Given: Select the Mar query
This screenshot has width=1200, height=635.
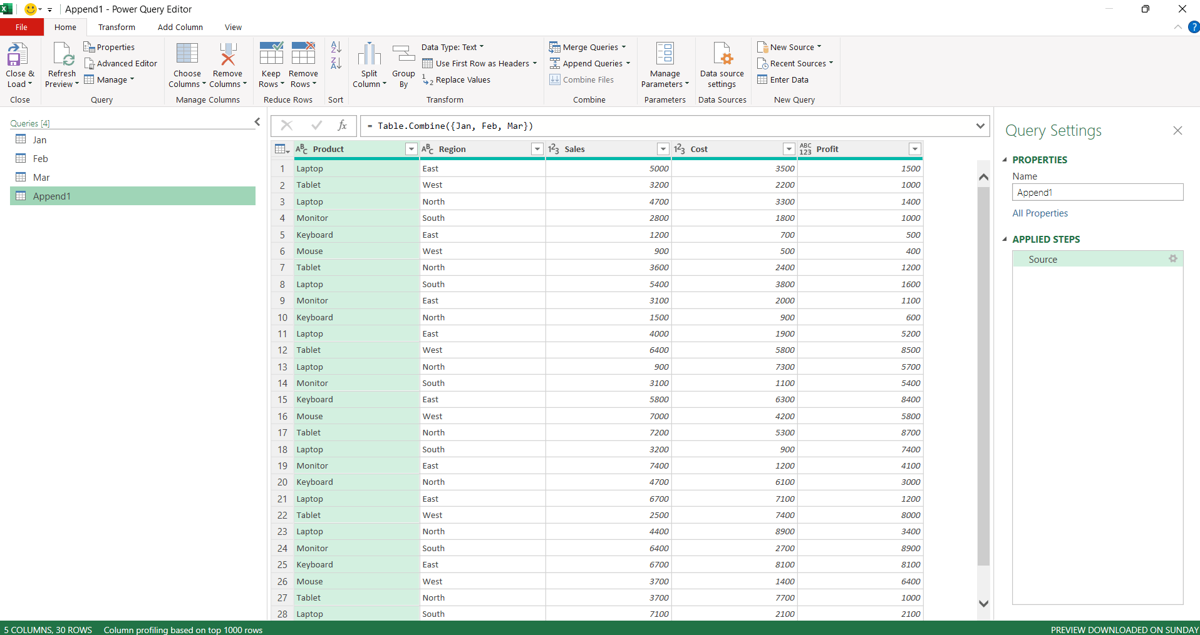Looking at the screenshot, I should (133, 177).
